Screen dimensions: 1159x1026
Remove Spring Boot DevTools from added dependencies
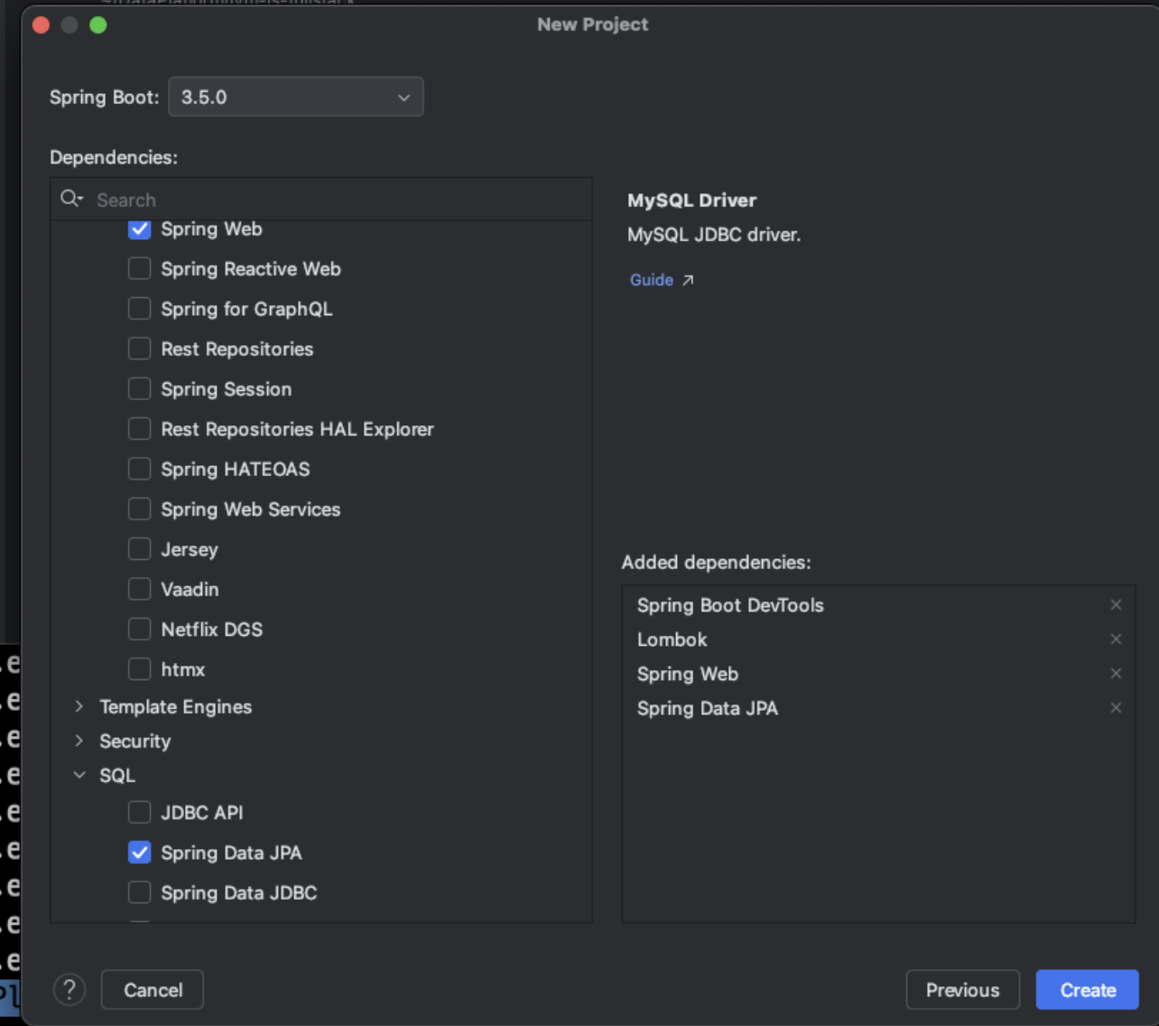point(1116,605)
